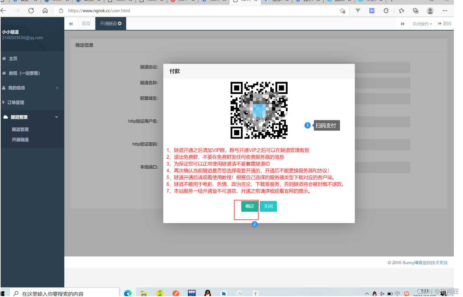Click the browser back arrow
This screenshot has width=463, height=297.
coord(3,11)
